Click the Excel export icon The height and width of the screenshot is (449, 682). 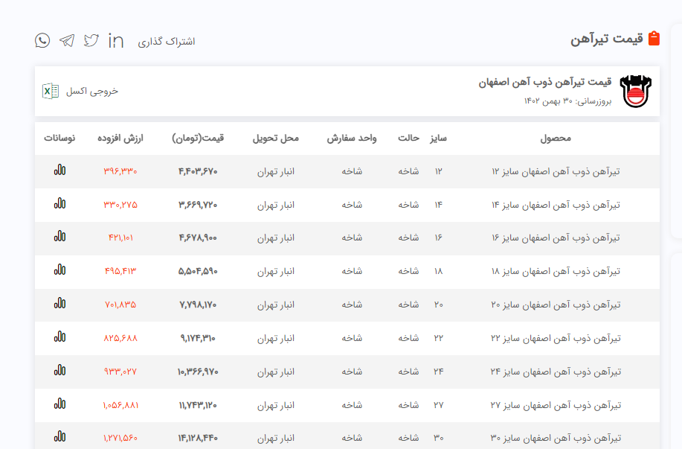coord(50,91)
